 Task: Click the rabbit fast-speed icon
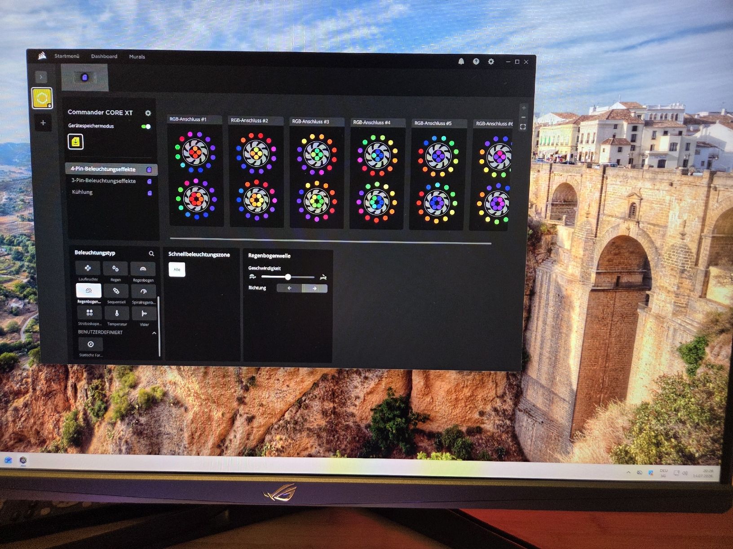(323, 278)
